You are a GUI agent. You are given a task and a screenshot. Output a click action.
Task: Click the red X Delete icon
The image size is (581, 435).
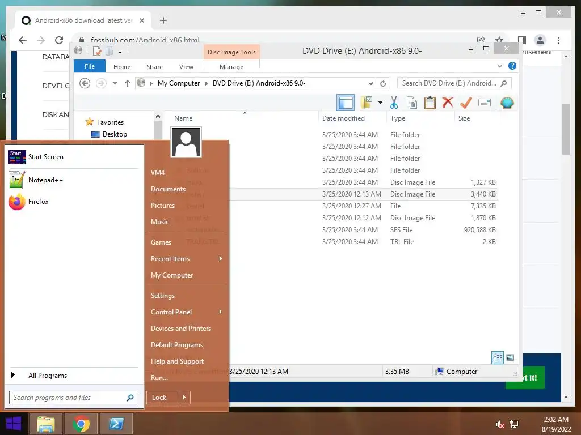pos(448,102)
